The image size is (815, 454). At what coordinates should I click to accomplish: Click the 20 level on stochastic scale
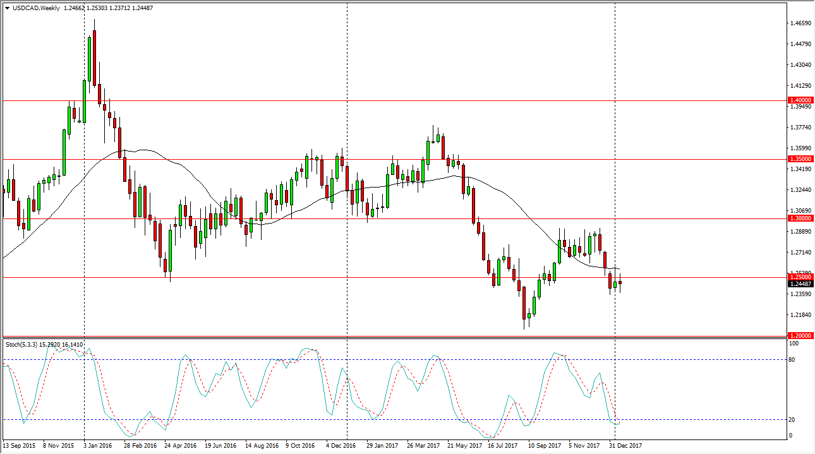pos(794,420)
